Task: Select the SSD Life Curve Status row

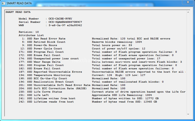Action: [x=102, y=92]
